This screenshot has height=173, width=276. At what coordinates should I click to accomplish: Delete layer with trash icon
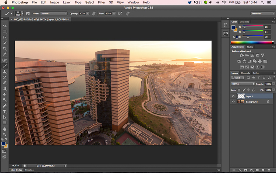coord(269,170)
